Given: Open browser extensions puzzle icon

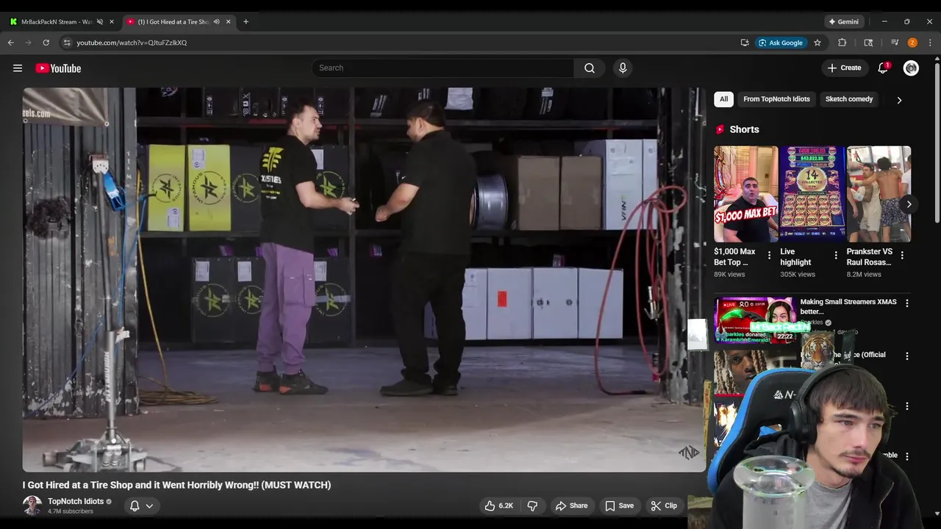Looking at the screenshot, I should [x=842, y=43].
